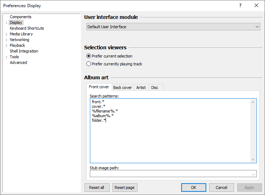Open Keyboard Shortcuts preferences page
265x195 pixels.
point(27,28)
